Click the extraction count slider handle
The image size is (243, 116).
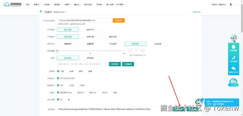[57, 51]
